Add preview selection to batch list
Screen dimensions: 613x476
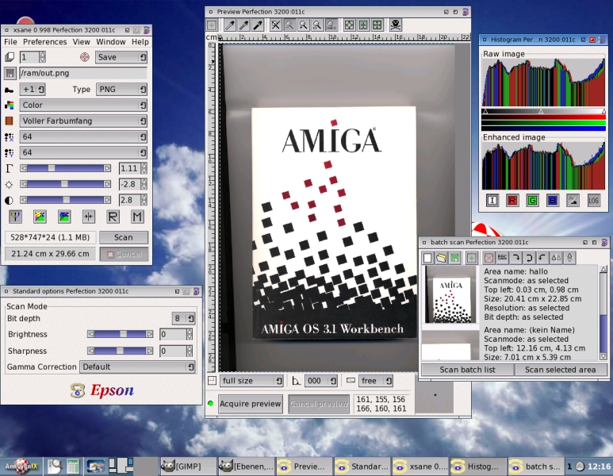472,258
